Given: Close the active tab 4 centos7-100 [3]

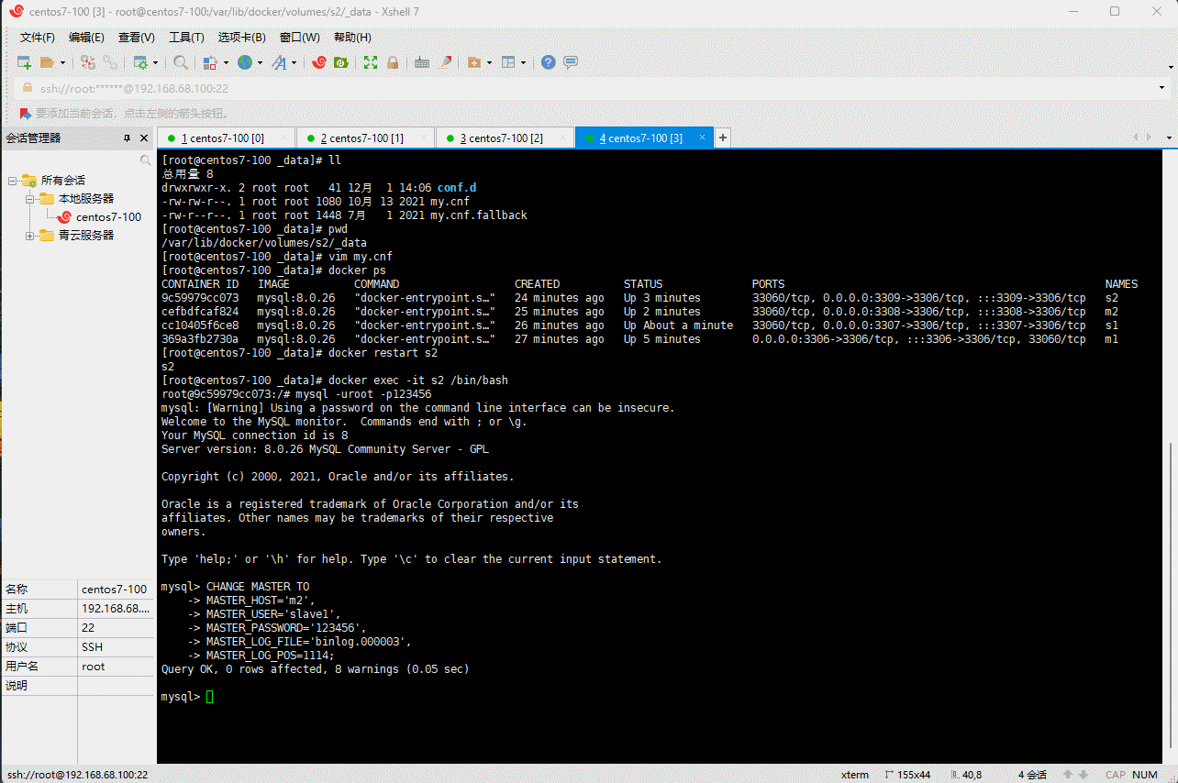Looking at the screenshot, I should 703,138.
